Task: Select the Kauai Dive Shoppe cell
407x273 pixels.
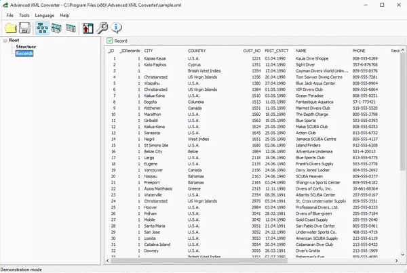Action: point(312,59)
